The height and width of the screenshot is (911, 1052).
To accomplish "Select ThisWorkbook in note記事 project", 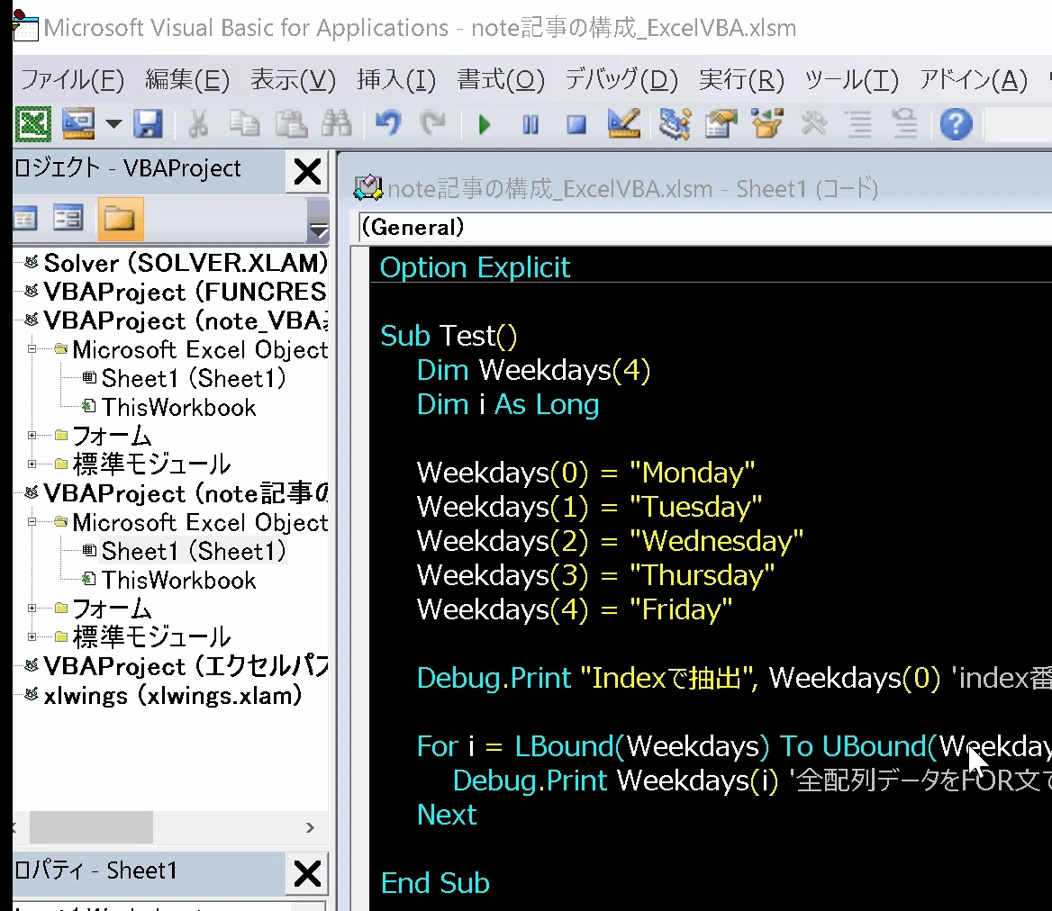I will (x=178, y=580).
